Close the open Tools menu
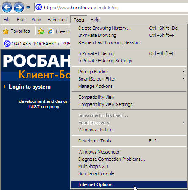The image size is (188, 190). tap(79, 20)
